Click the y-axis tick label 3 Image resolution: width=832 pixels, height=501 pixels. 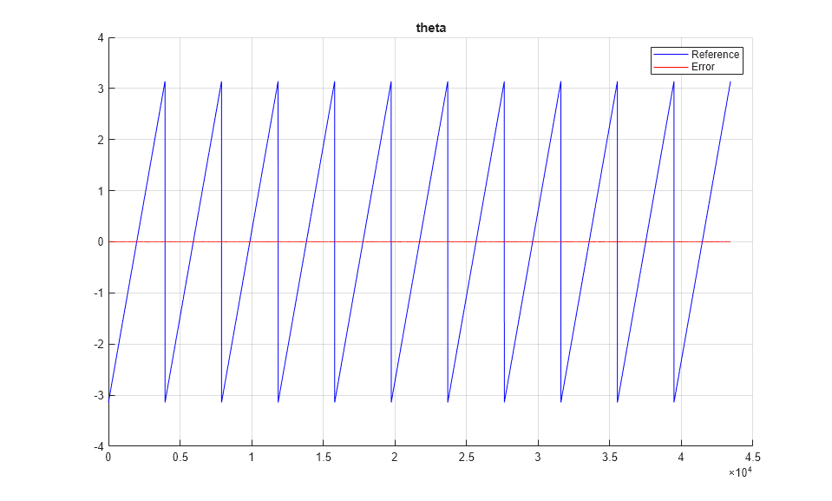pyautogui.click(x=101, y=89)
